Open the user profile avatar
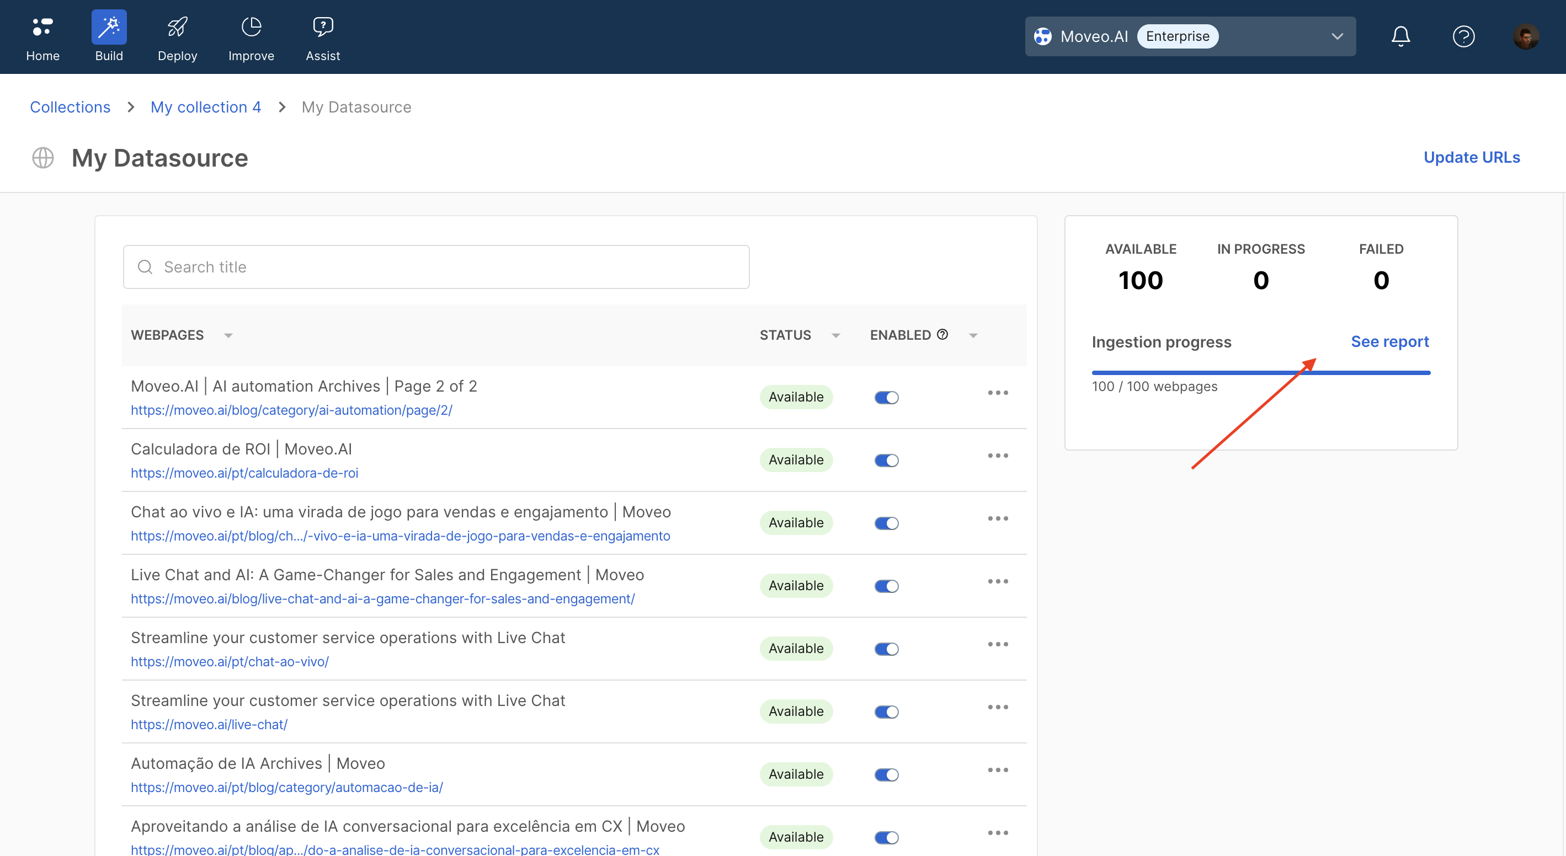Image resolution: width=1566 pixels, height=856 pixels. pyautogui.click(x=1525, y=36)
